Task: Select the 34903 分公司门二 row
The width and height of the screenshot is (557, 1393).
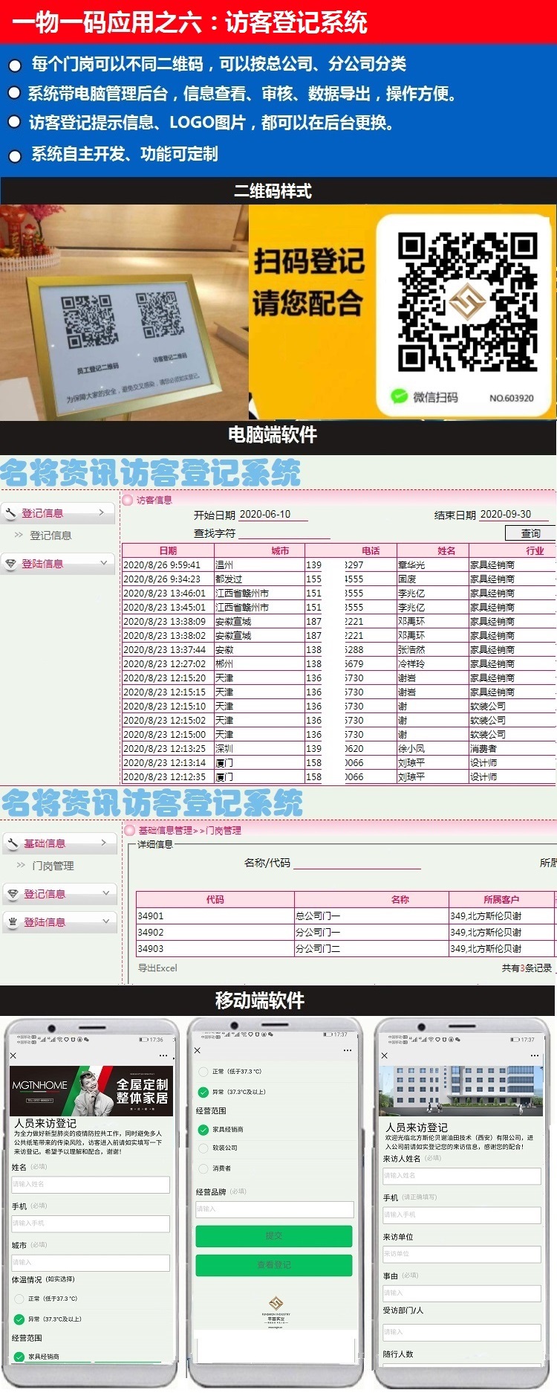Action: pos(345,948)
